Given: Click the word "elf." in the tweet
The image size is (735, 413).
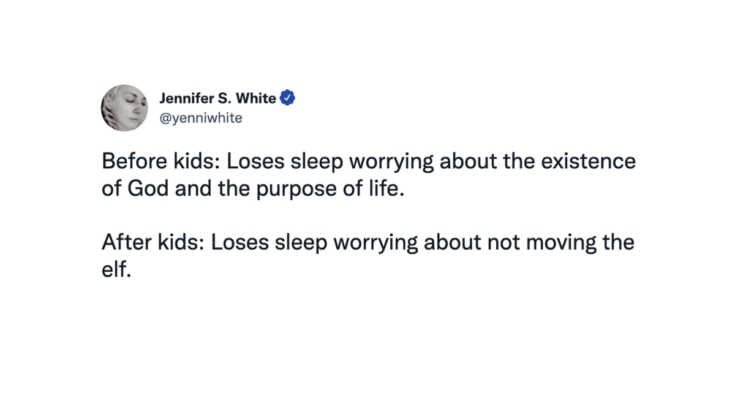Looking at the screenshot, I should (116, 269).
